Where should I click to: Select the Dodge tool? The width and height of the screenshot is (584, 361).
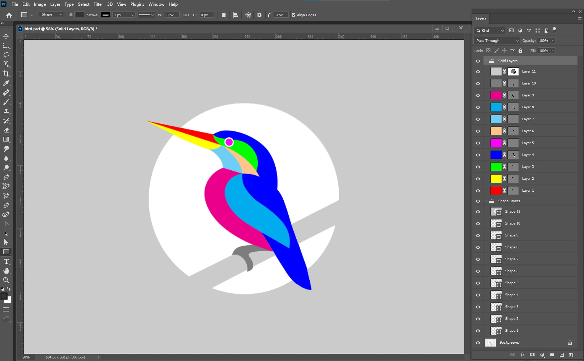coord(6,168)
